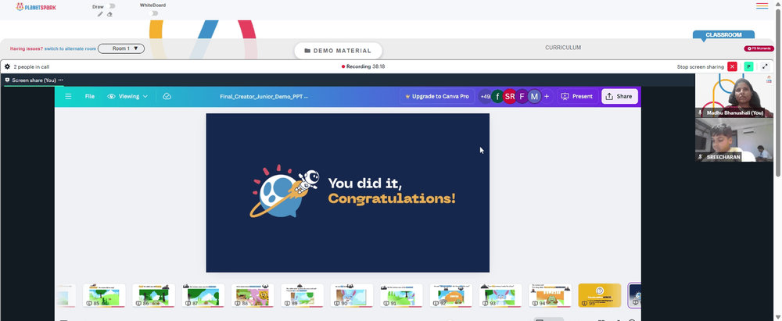Select slide thumbnail 92

click(451, 295)
